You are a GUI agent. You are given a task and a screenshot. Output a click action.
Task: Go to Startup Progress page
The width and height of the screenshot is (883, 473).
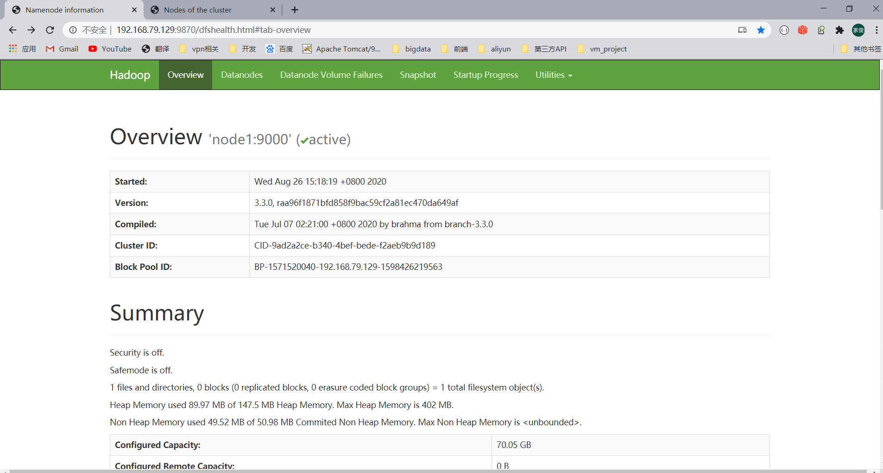[x=486, y=75]
